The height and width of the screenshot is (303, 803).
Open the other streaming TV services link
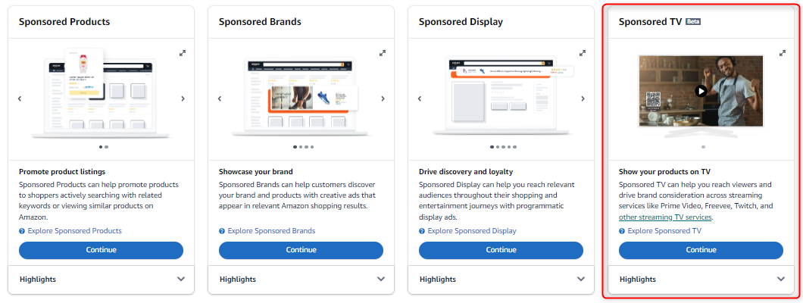[x=665, y=217]
